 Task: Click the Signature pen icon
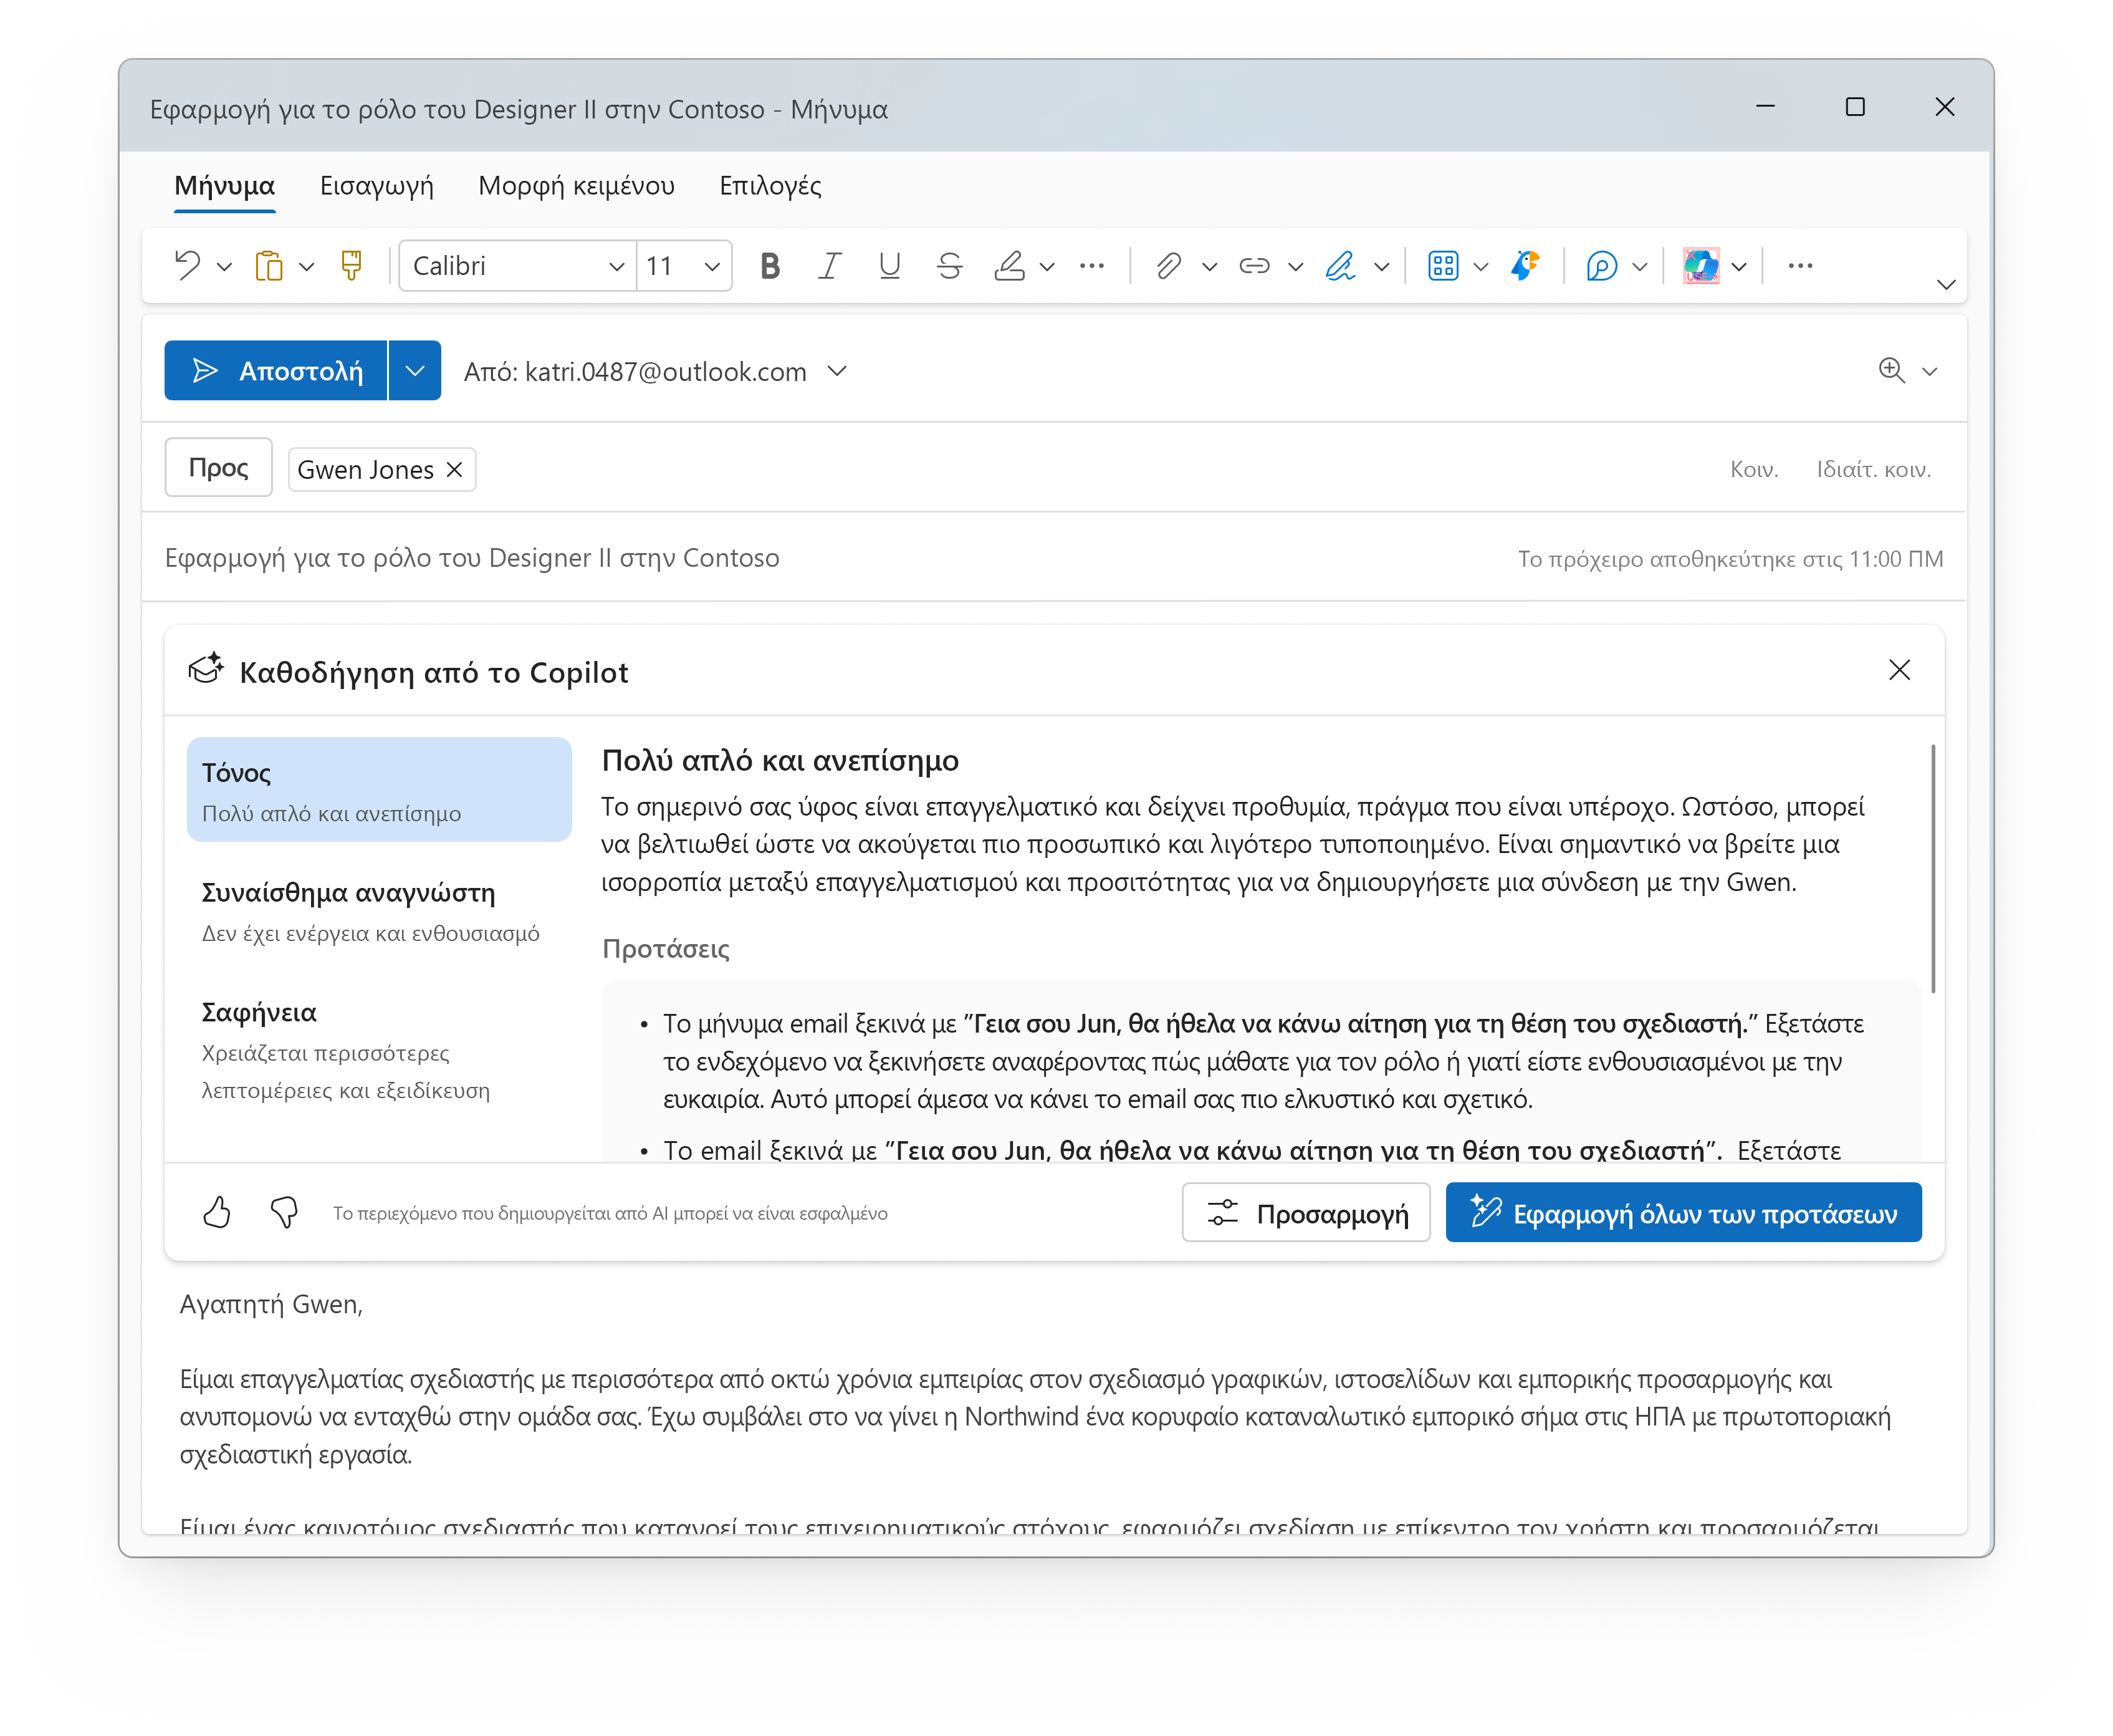[x=1341, y=266]
